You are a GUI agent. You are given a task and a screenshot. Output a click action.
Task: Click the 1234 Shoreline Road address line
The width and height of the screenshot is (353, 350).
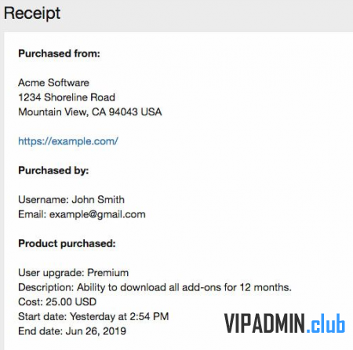pyautogui.click(x=67, y=97)
